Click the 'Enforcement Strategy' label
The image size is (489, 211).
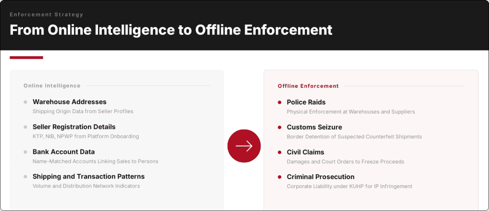point(46,14)
